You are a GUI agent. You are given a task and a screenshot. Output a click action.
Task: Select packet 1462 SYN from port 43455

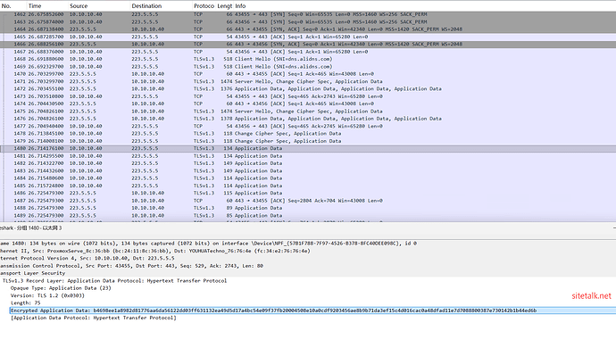308,14
